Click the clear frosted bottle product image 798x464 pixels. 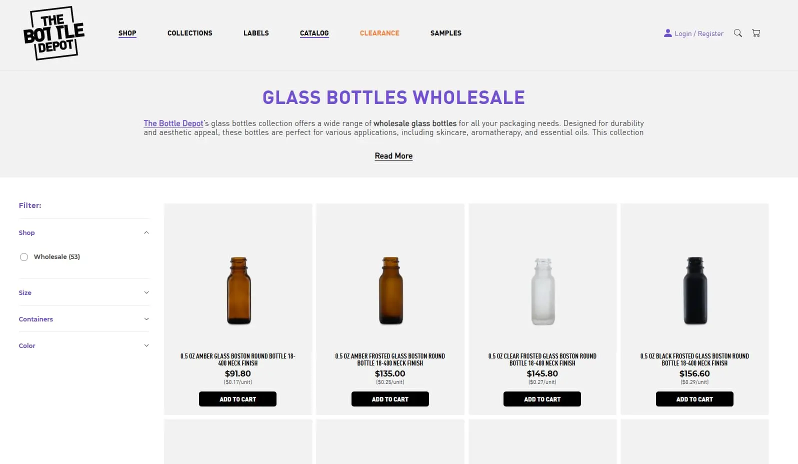[x=542, y=290]
